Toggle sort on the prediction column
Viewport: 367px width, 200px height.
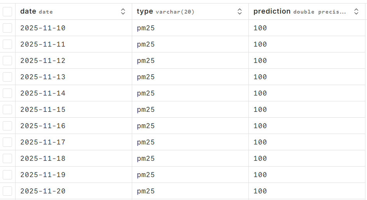point(357,12)
